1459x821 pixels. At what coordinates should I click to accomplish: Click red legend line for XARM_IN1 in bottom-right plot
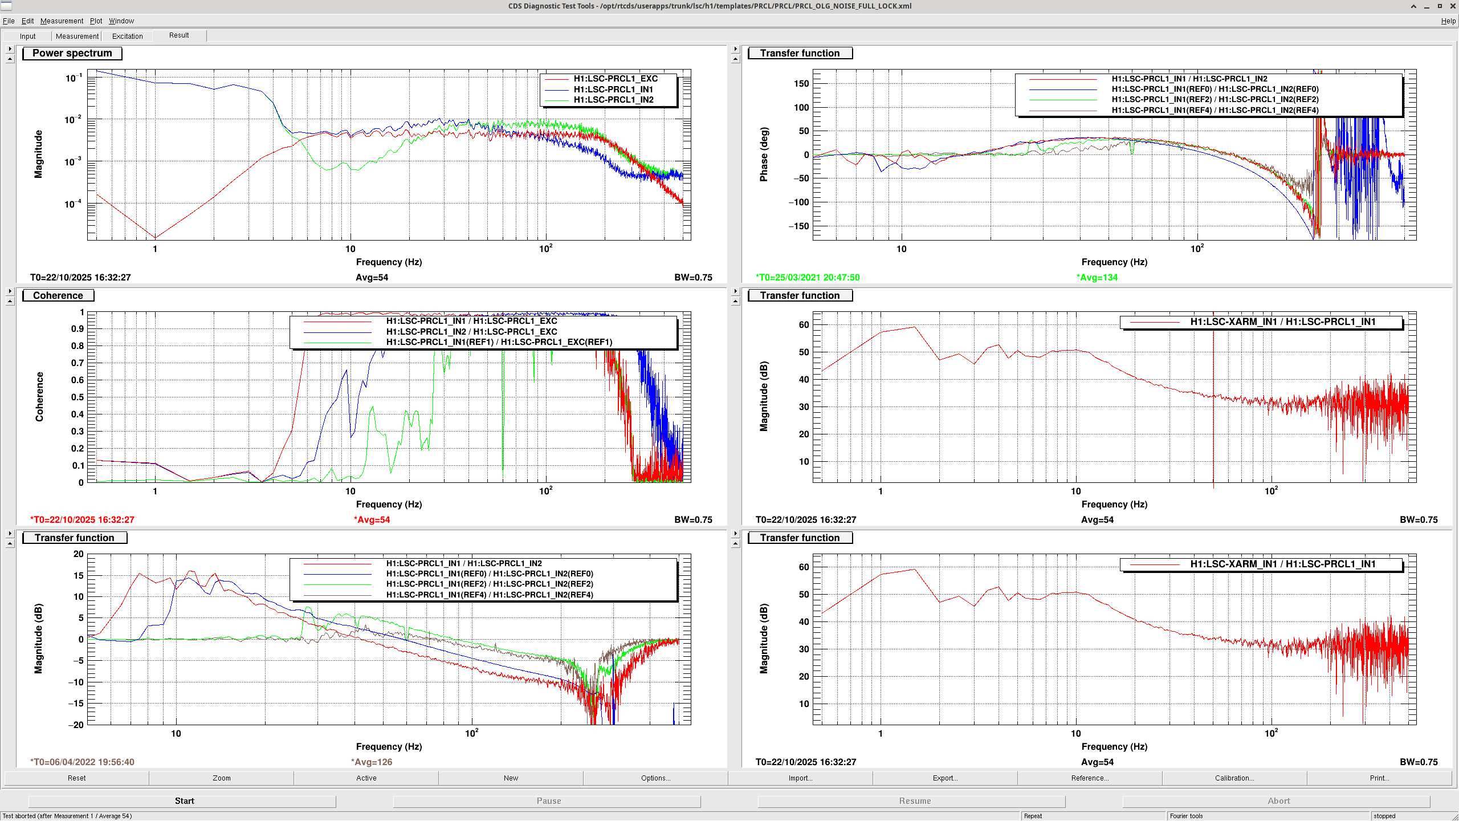pos(1154,564)
